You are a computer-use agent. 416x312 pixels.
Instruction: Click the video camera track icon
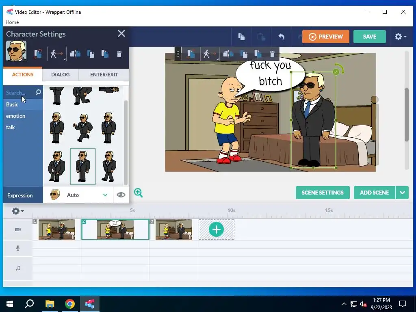(x=18, y=230)
